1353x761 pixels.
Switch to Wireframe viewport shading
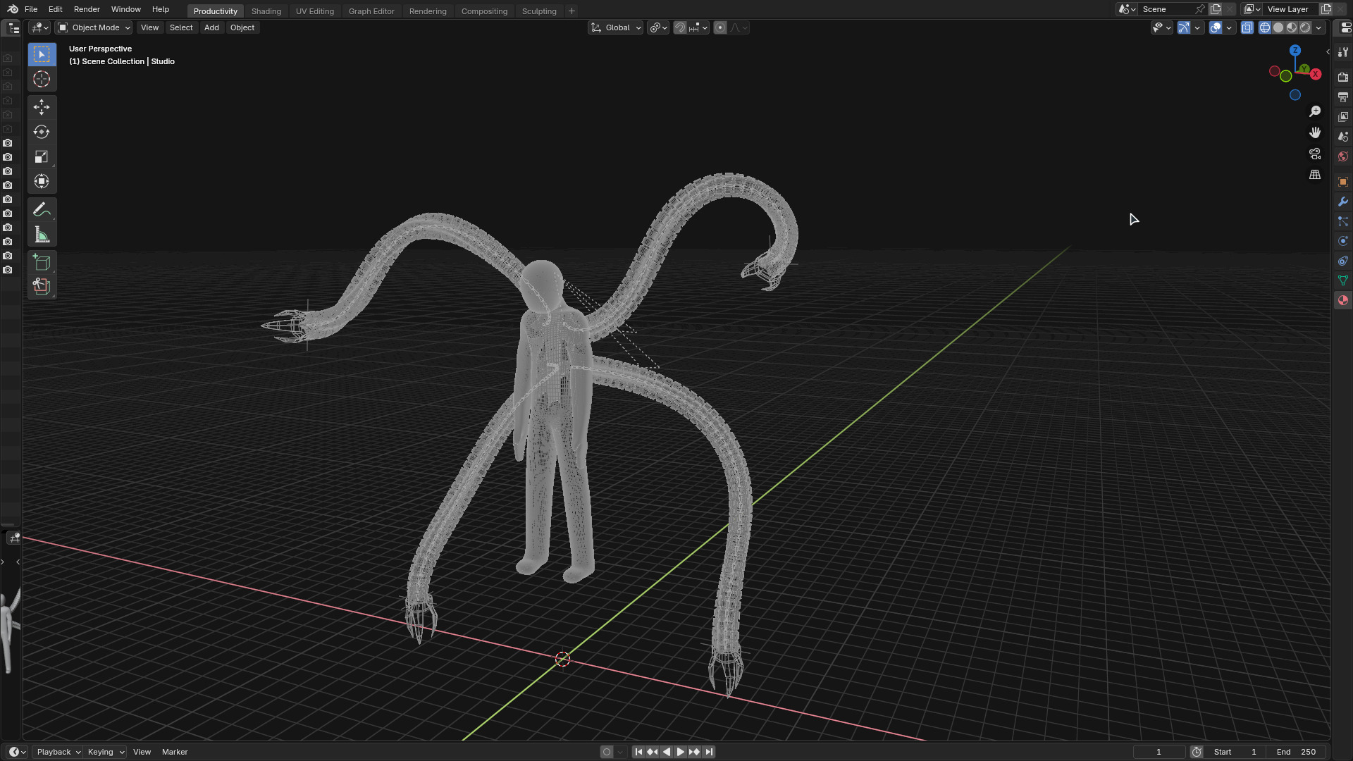click(1265, 27)
